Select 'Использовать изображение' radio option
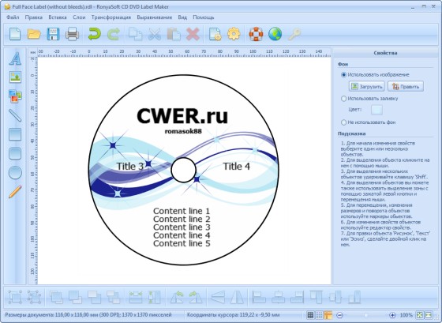442x323 pixels. pos(343,75)
